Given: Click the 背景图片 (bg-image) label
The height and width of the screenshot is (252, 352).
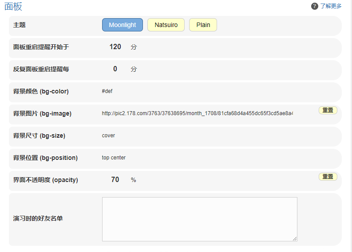Looking at the screenshot, I should tap(42, 114).
